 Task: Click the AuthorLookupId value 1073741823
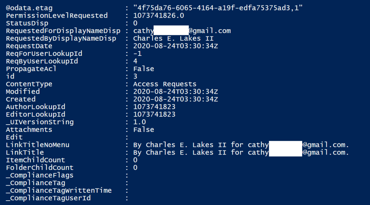pos(154,107)
